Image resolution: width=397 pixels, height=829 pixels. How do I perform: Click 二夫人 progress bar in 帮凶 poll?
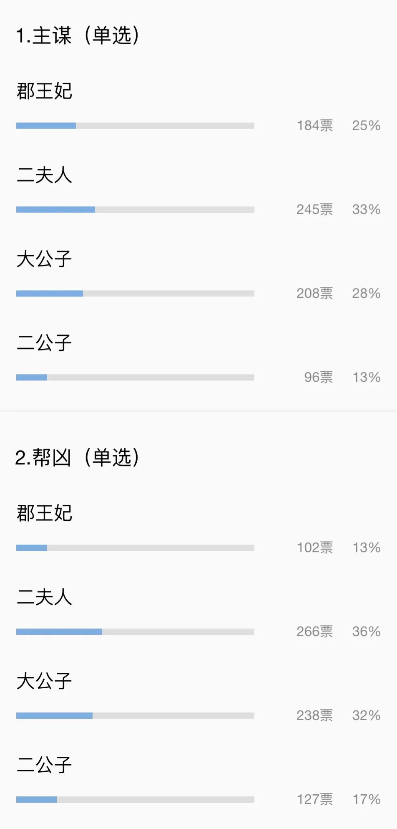135,632
